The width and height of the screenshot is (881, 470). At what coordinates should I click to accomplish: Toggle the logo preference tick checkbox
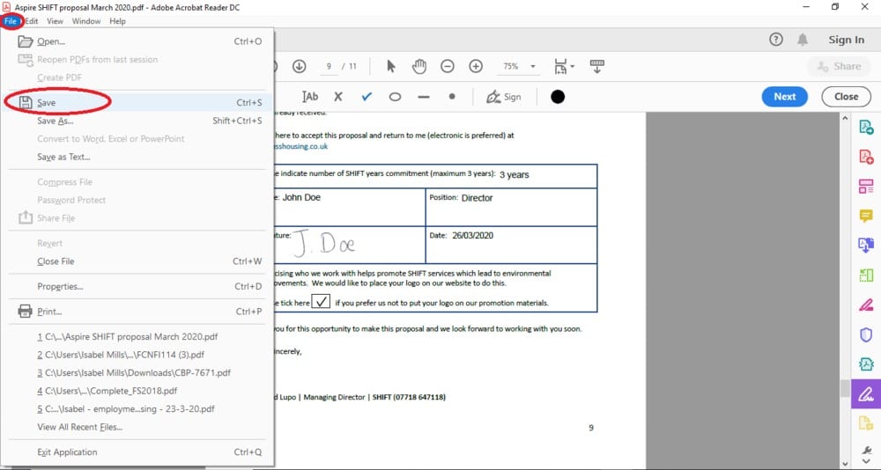[321, 302]
